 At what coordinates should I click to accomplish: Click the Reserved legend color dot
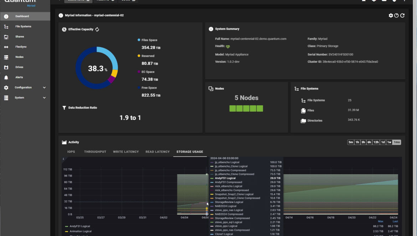click(x=139, y=56)
